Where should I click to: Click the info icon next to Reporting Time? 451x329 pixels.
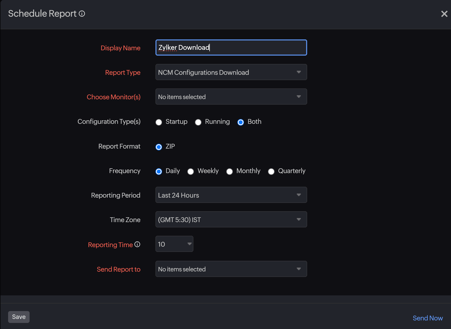point(137,244)
